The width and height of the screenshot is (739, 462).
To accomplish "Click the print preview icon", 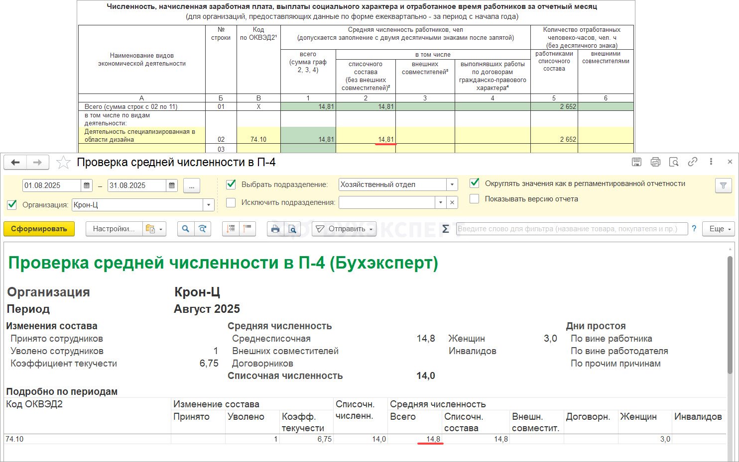I will click(x=292, y=229).
